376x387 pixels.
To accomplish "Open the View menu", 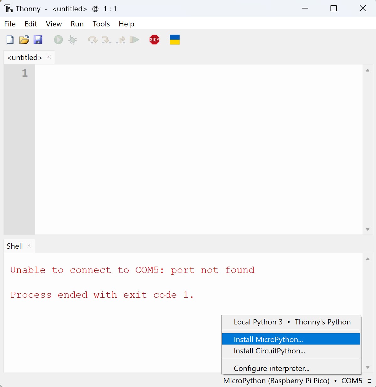I will point(54,24).
